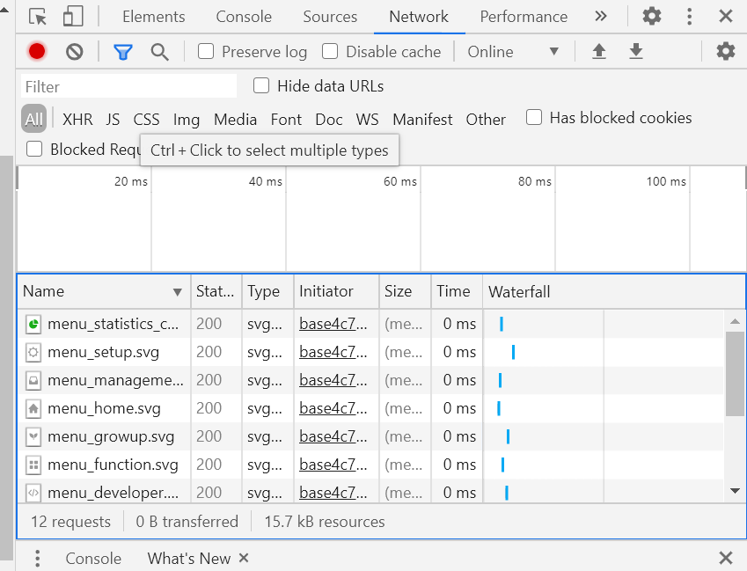Activate the inspect element picker
Screen dimensions: 747x571
[37, 16]
